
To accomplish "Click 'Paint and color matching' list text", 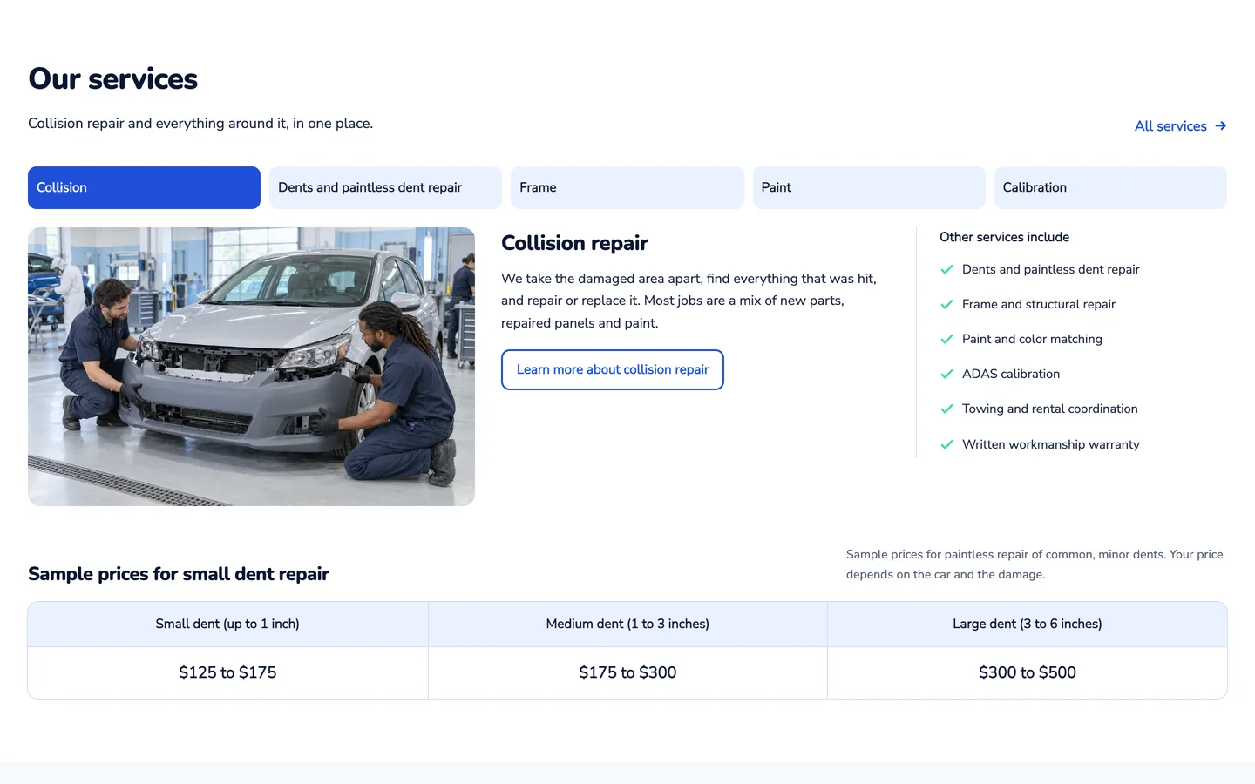I will [x=1032, y=339].
